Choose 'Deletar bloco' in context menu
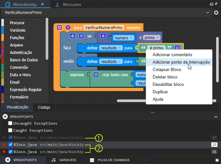The height and width of the screenshot is (164, 221). 179,77
